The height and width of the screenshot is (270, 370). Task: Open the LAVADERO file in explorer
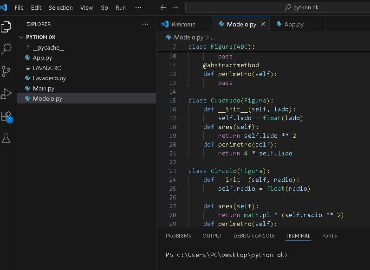pyautogui.click(x=86, y=68)
